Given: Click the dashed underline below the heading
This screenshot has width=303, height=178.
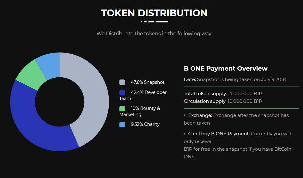Looking at the screenshot, I should pos(154,22).
